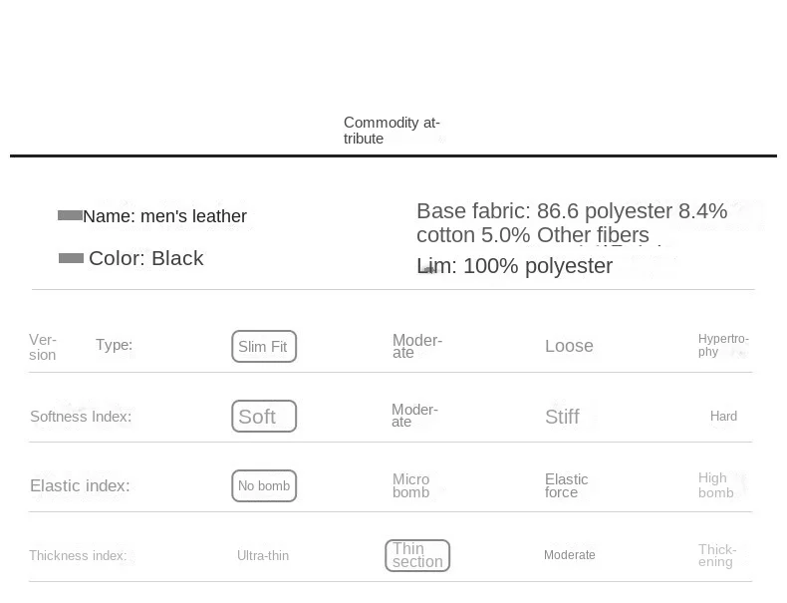787x603 pixels.
Task: Select the boxed Soft softness option
Action: [x=264, y=417]
